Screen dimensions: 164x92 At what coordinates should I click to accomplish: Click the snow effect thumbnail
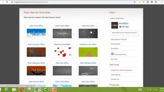point(36,33)
